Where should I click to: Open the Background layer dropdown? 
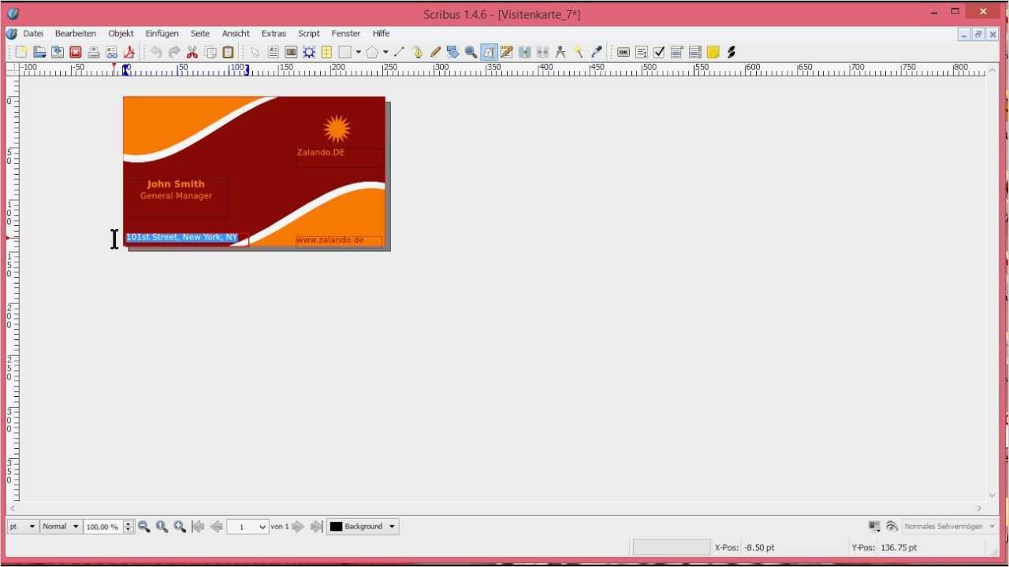point(363,527)
